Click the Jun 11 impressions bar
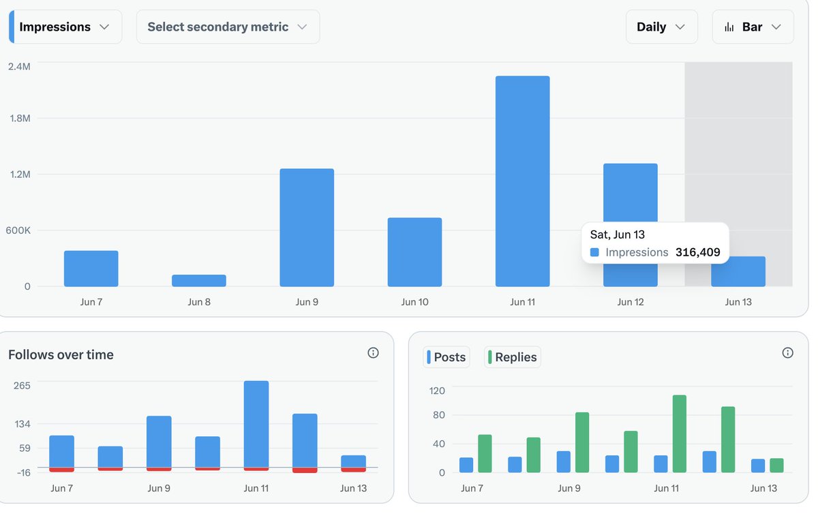The width and height of the screenshot is (818, 514). tap(523, 181)
